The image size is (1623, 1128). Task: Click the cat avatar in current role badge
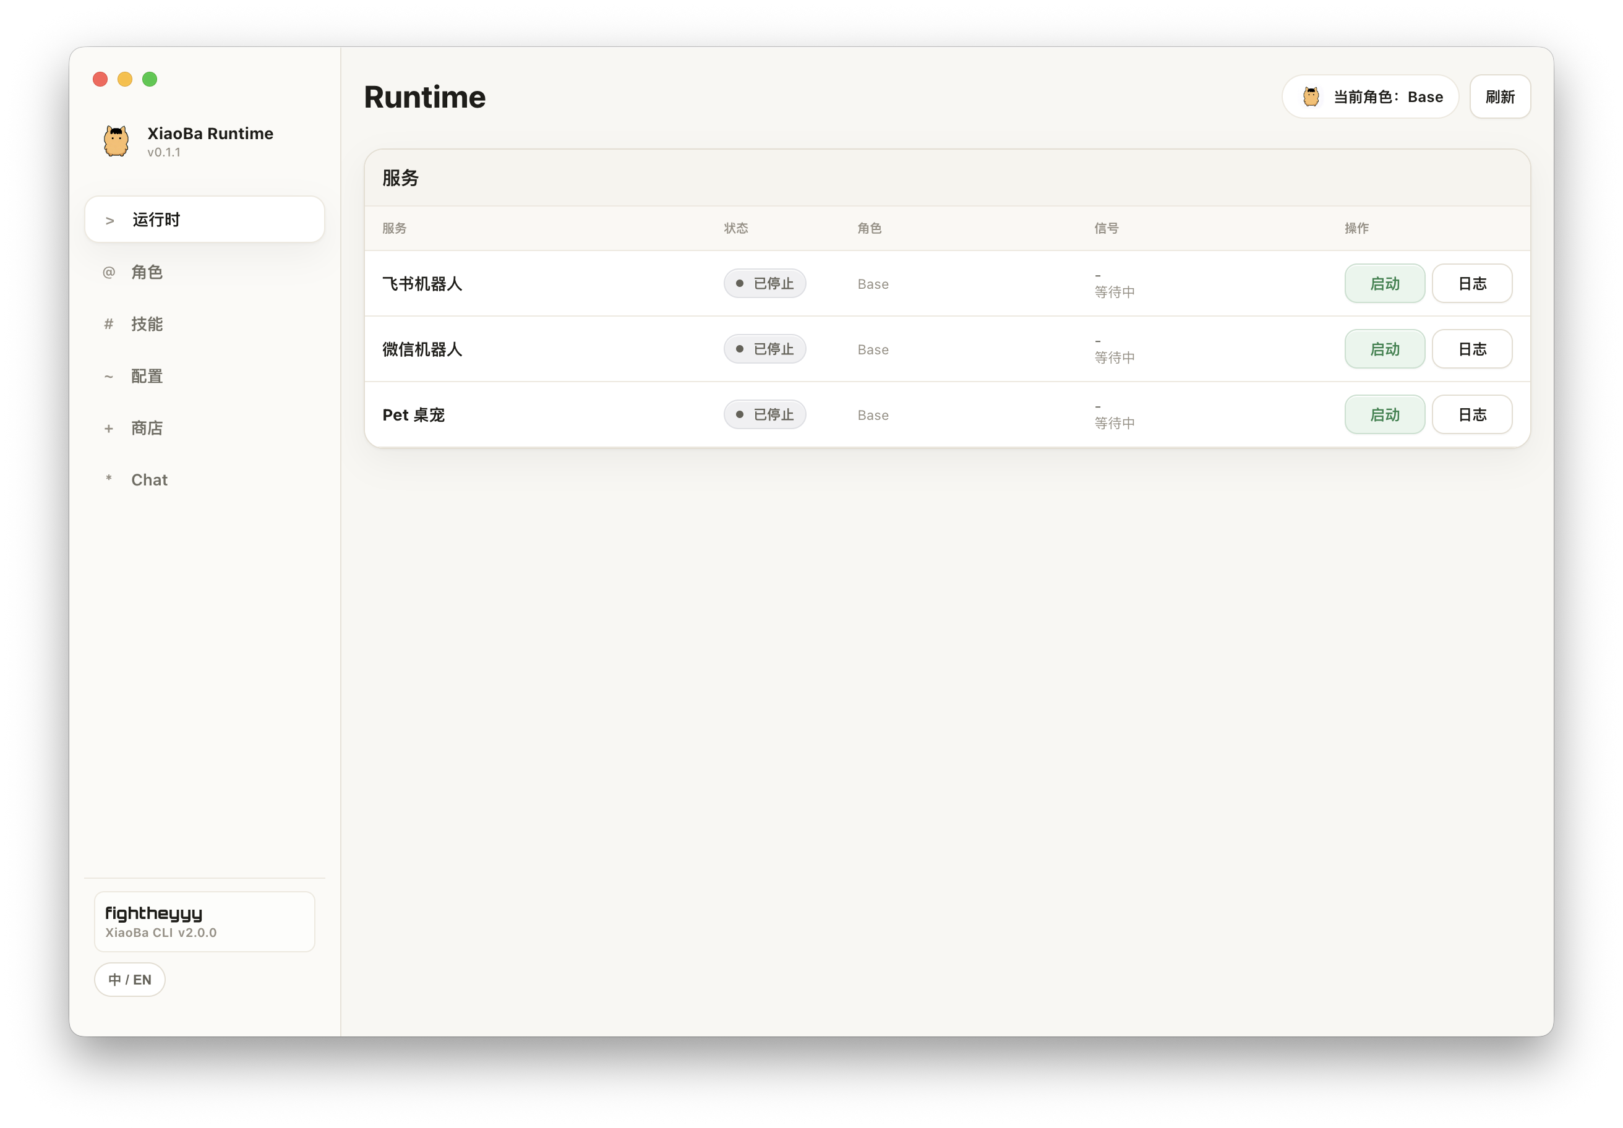pos(1311,97)
